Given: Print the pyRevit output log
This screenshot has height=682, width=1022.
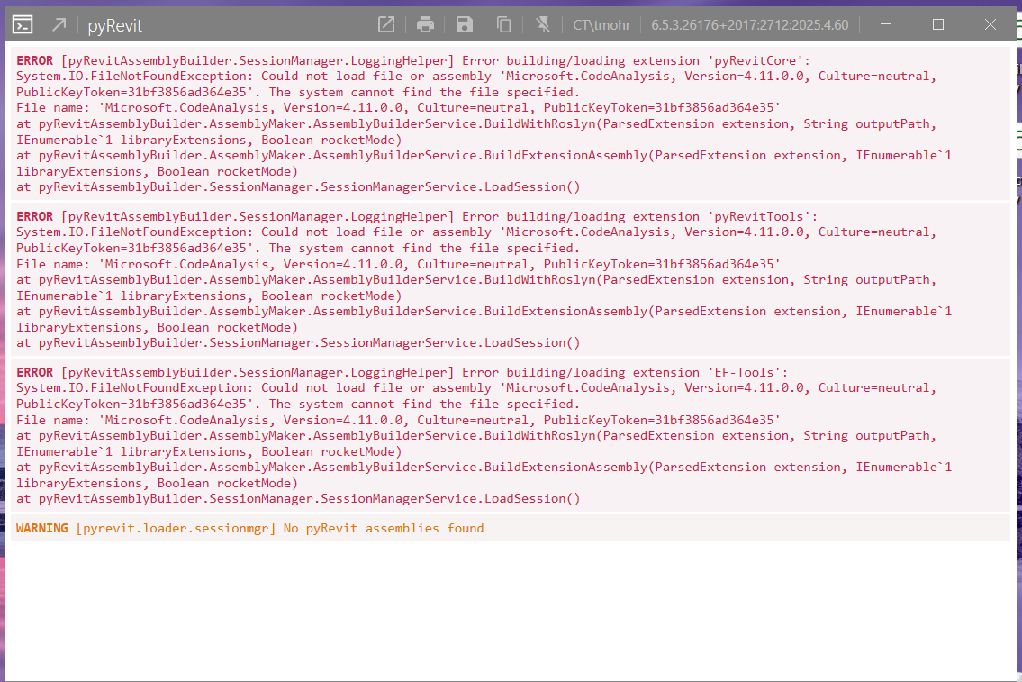Looking at the screenshot, I should tap(425, 25).
